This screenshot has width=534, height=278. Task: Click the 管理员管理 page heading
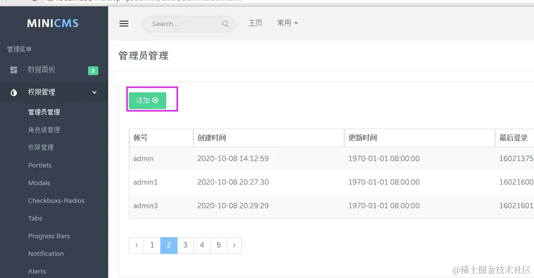point(144,56)
